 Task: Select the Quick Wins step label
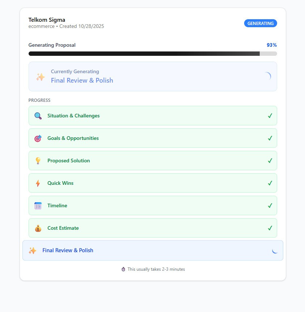(x=60, y=183)
